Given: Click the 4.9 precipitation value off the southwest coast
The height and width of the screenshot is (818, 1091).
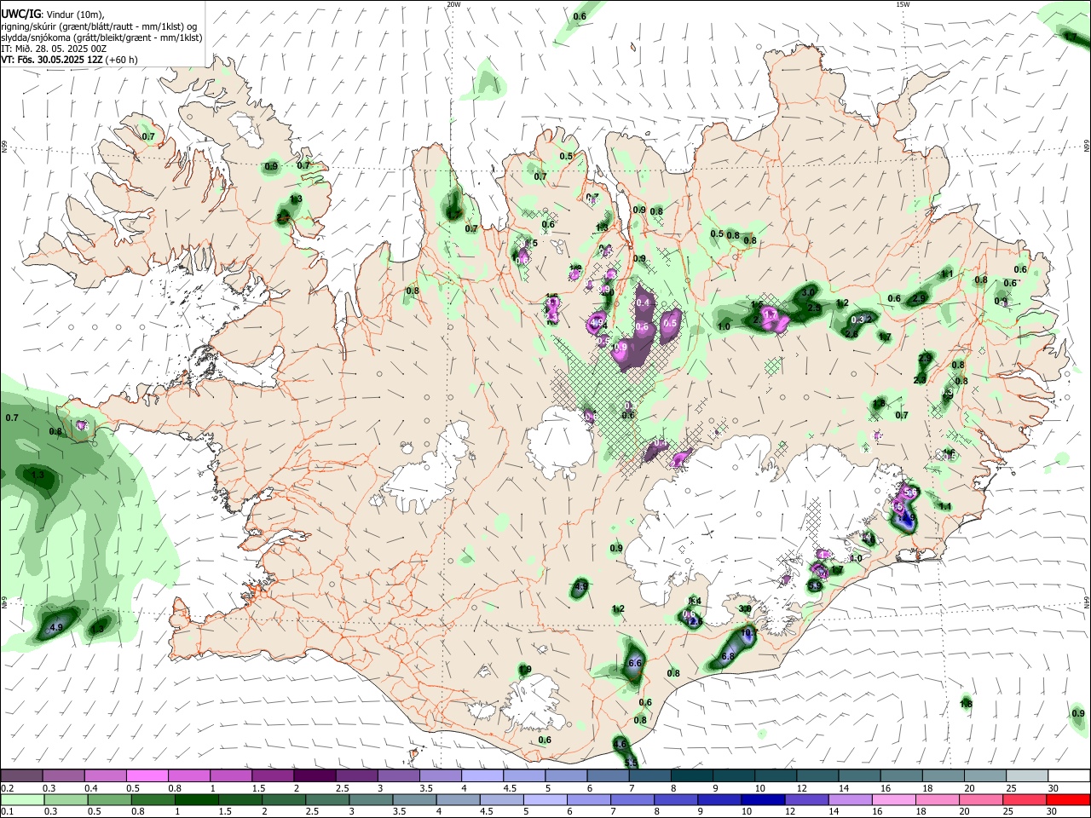Looking at the screenshot, I should (57, 627).
